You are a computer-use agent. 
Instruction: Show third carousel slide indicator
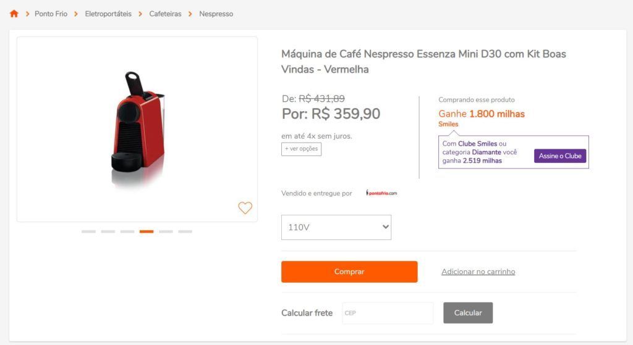click(127, 231)
